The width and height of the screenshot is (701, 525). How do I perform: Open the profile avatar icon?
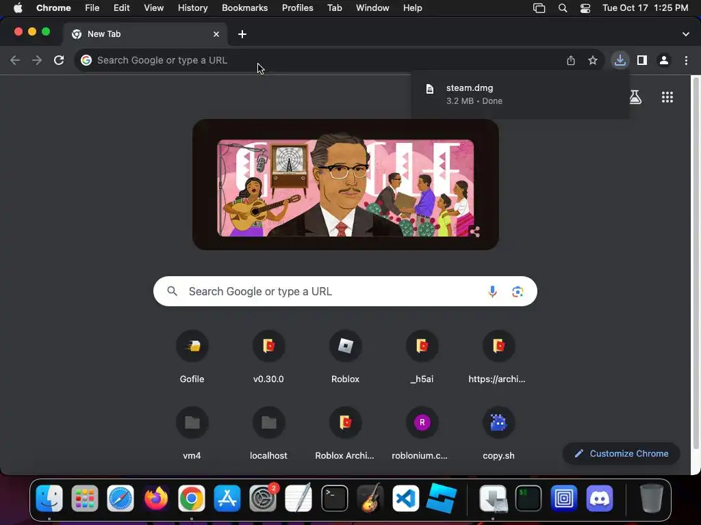tap(663, 60)
